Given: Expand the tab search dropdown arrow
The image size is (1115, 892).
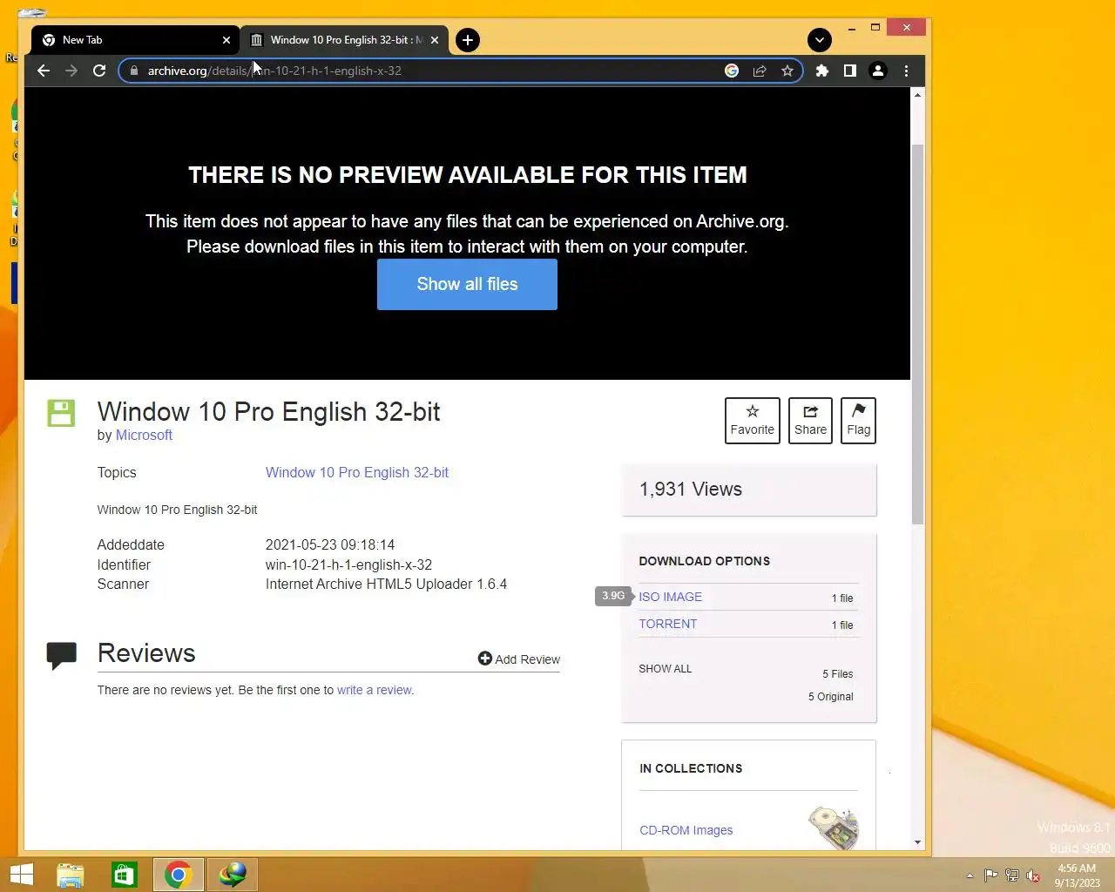Looking at the screenshot, I should click(x=820, y=40).
